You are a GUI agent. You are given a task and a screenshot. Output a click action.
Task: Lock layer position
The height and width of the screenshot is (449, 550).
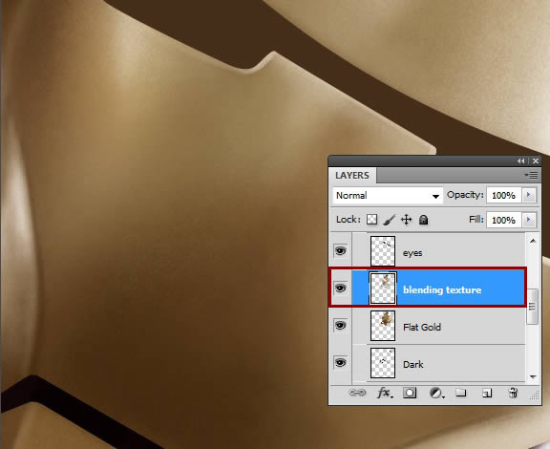point(406,220)
